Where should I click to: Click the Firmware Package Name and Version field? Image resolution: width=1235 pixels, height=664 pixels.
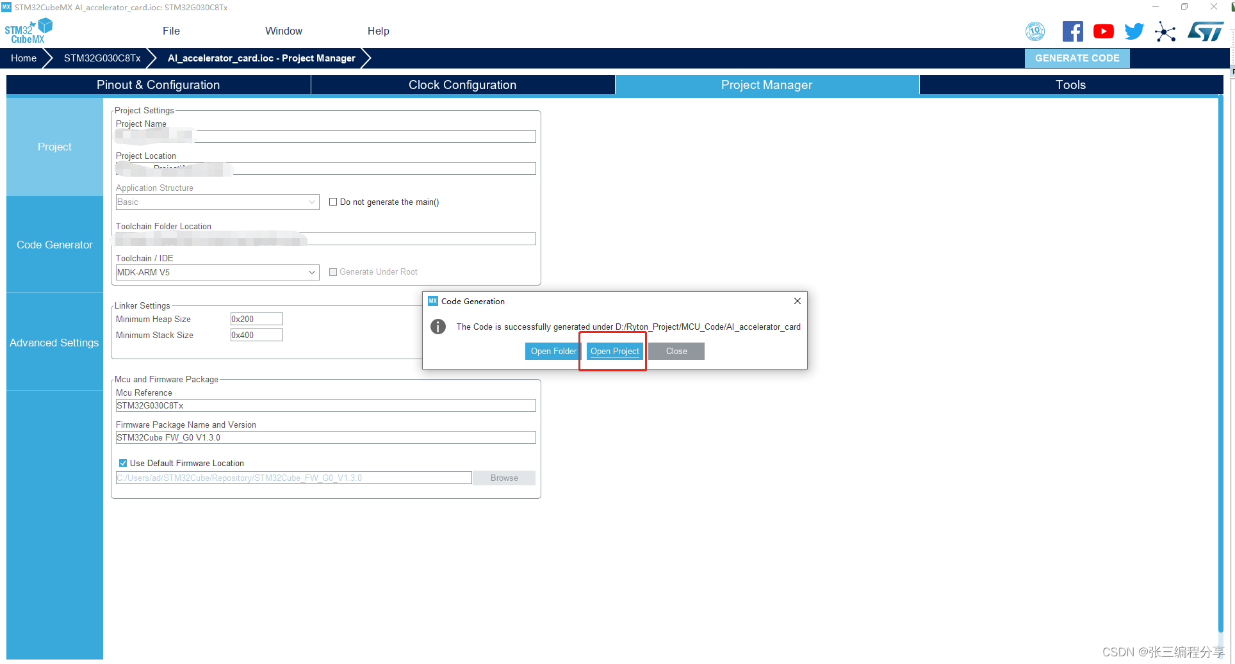click(x=325, y=437)
